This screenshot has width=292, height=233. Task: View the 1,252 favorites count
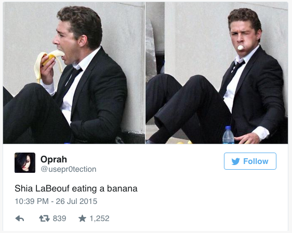coord(99,218)
